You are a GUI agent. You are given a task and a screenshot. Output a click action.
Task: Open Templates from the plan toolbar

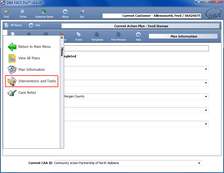pos(97,36)
